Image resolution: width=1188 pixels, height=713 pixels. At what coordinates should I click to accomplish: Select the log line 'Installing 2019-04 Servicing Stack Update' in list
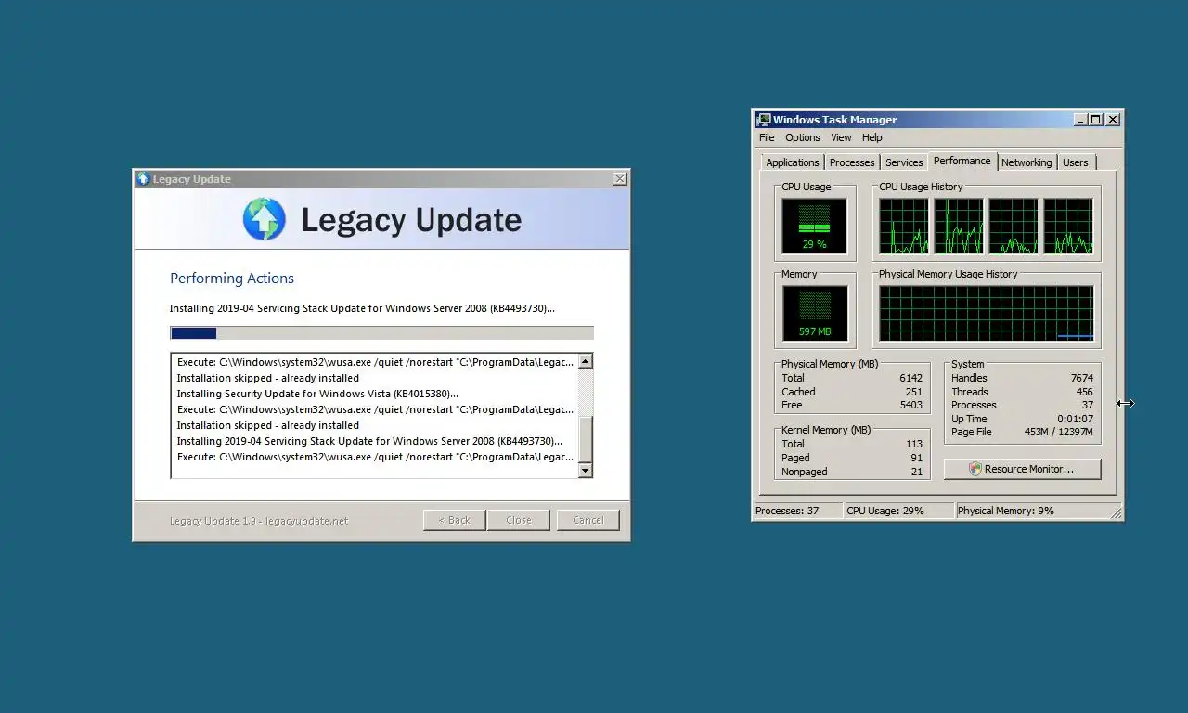(369, 441)
